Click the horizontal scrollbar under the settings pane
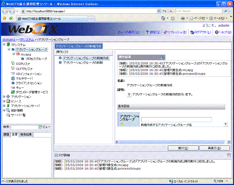This screenshot has height=185, width=234. coord(171,142)
